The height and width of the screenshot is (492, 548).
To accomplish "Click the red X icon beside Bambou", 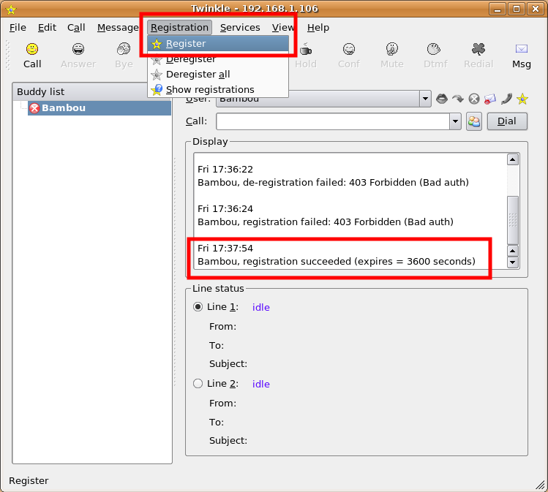I will click(34, 108).
